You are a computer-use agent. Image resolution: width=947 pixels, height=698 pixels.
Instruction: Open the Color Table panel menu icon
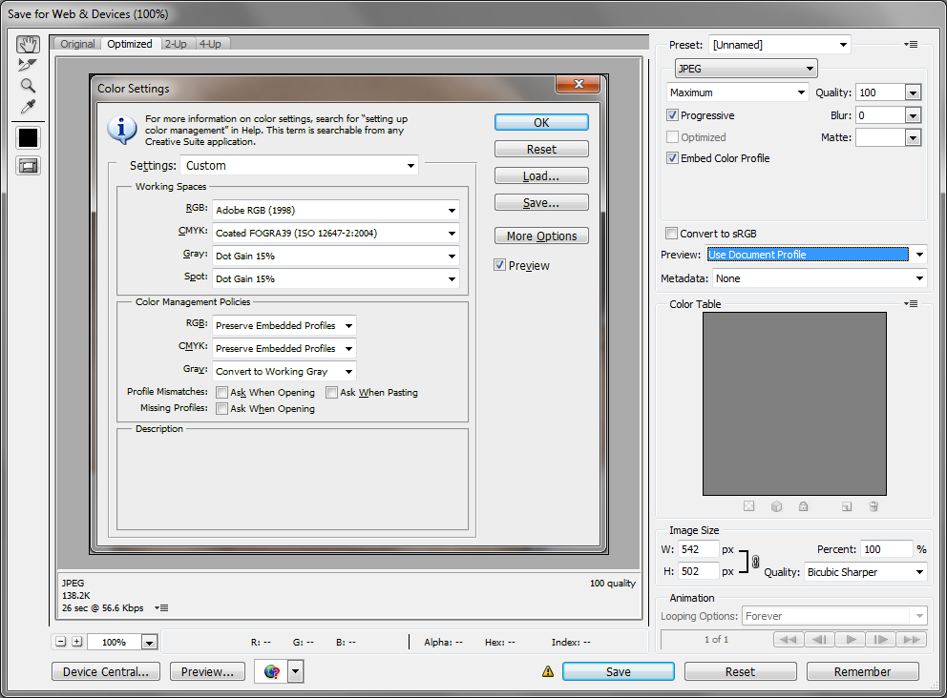click(911, 304)
